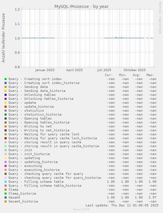
Task: Click the legend label 'Query - Opening tables_historie'
Action: click(39, 122)
